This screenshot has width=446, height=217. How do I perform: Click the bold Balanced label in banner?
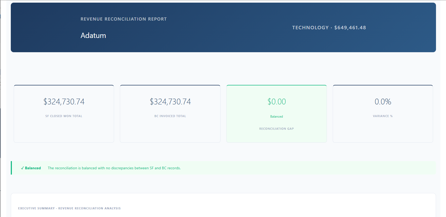pos(33,168)
